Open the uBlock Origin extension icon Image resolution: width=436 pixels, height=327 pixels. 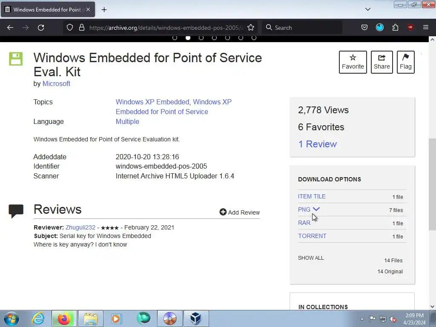pos(410,28)
